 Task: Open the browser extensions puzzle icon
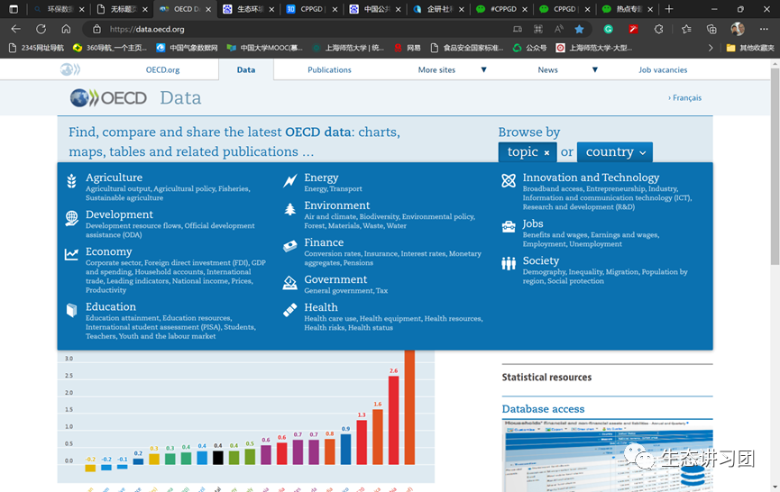(x=658, y=30)
